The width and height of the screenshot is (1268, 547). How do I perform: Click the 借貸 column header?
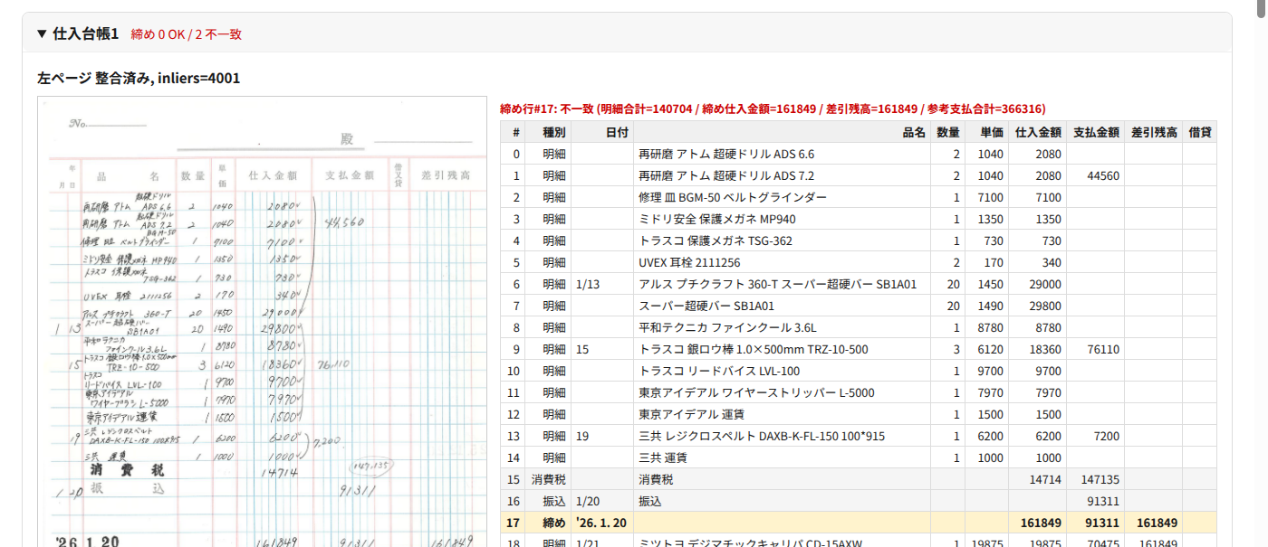(x=1200, y=132)
